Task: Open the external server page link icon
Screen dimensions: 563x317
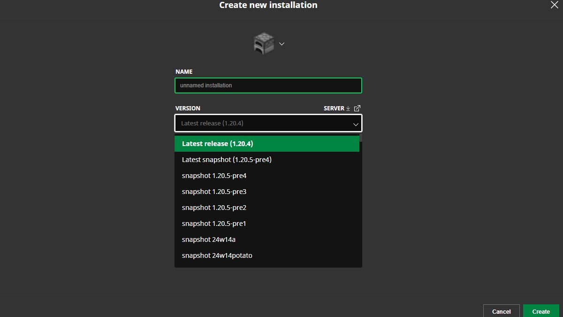Action: pyautogui.click(x=357, y=108)
